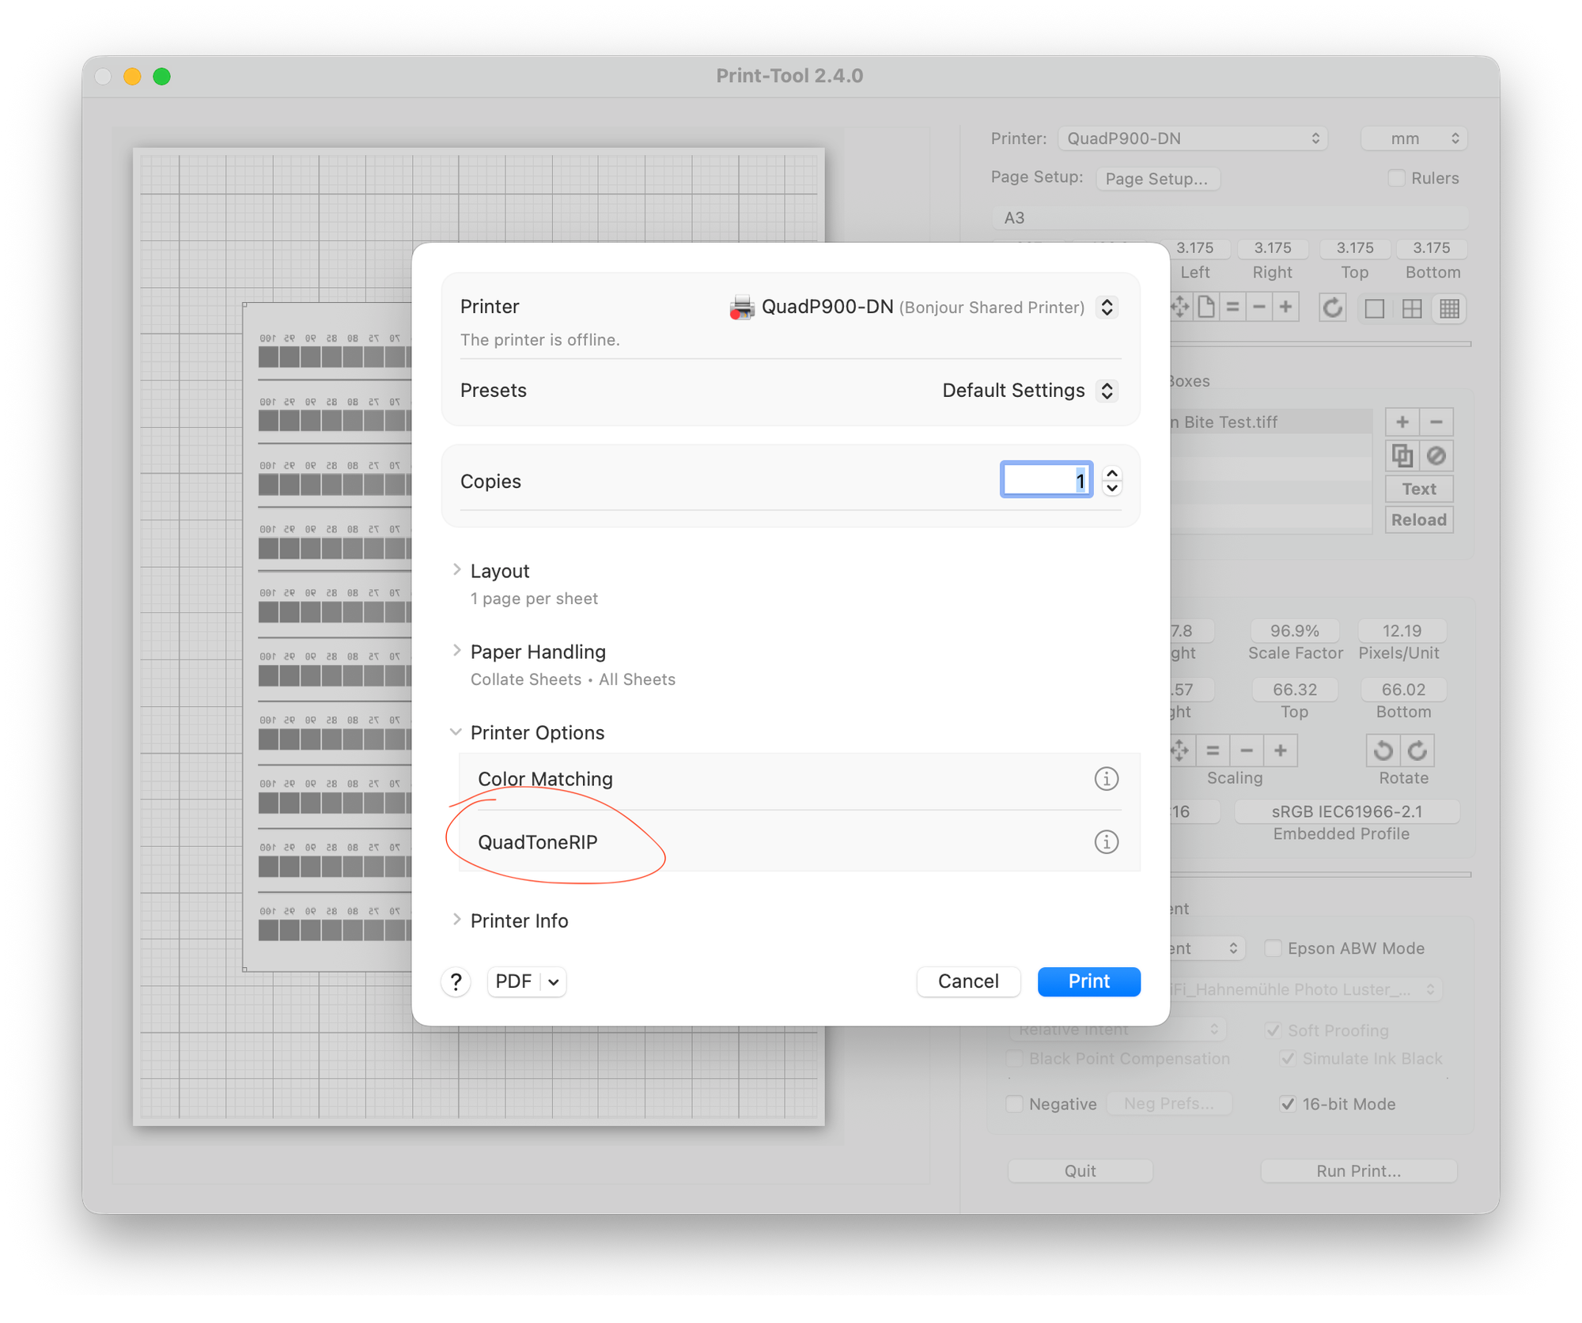Click the image Bottom 66.02 field
The image size is (1582, 1323).
tap(1403, 690)
